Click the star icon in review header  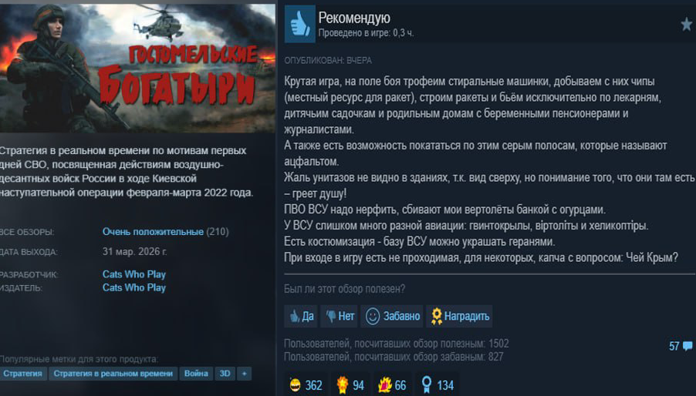pyautogui.click(x=687, y=24)
